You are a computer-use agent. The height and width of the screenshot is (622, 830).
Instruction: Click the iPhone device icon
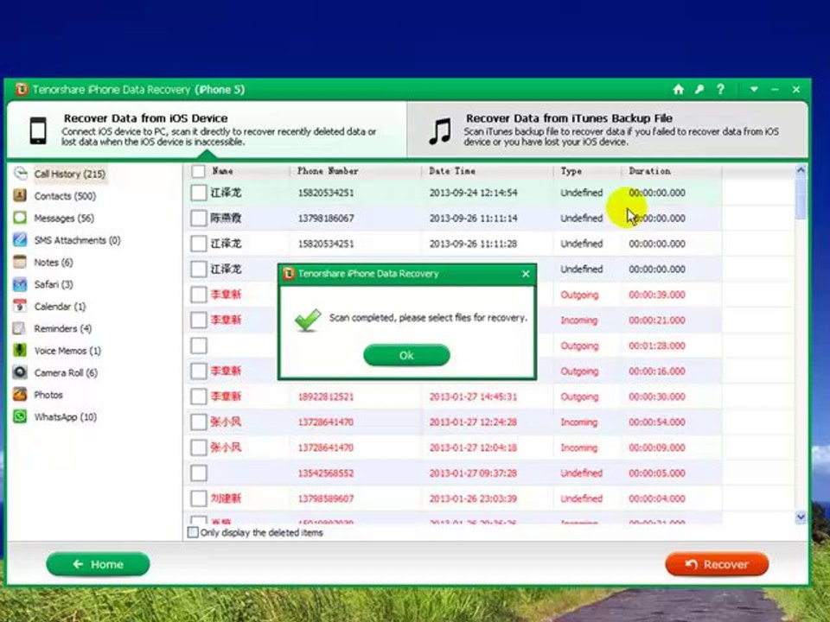click(x=38, y=130)
